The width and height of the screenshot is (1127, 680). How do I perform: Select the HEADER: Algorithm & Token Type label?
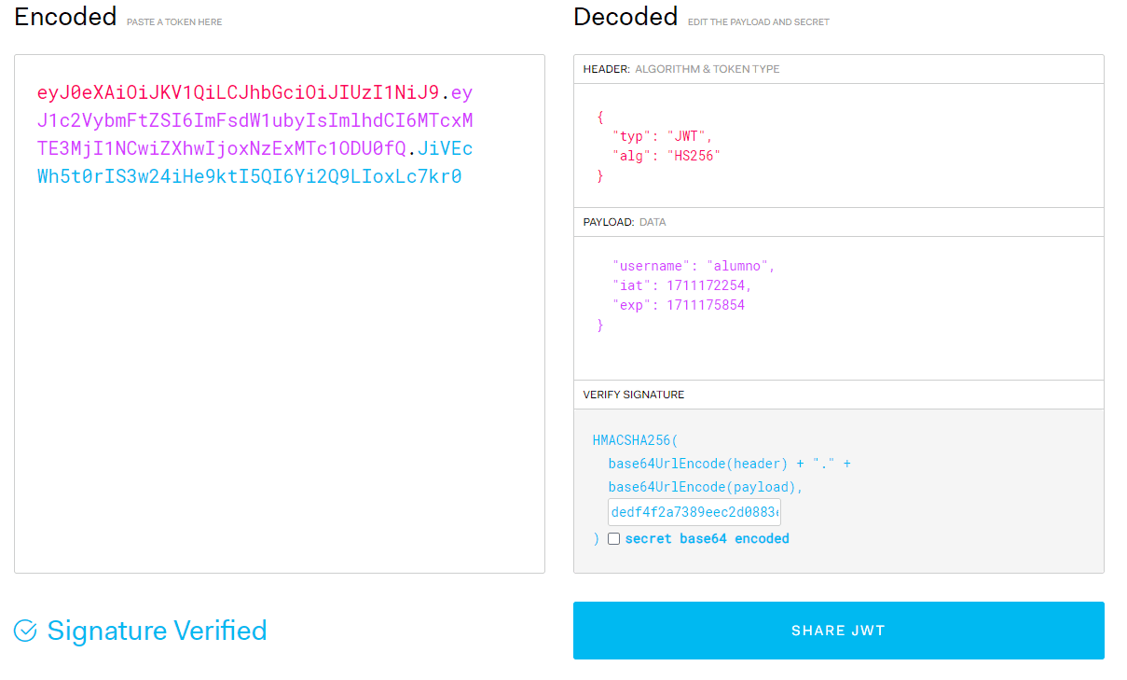(x=680, y=69)
